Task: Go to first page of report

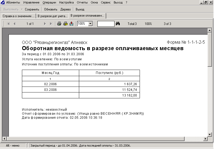Action: [8, 24]
